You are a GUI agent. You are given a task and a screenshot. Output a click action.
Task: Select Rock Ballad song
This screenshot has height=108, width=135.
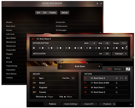(16, 74)
